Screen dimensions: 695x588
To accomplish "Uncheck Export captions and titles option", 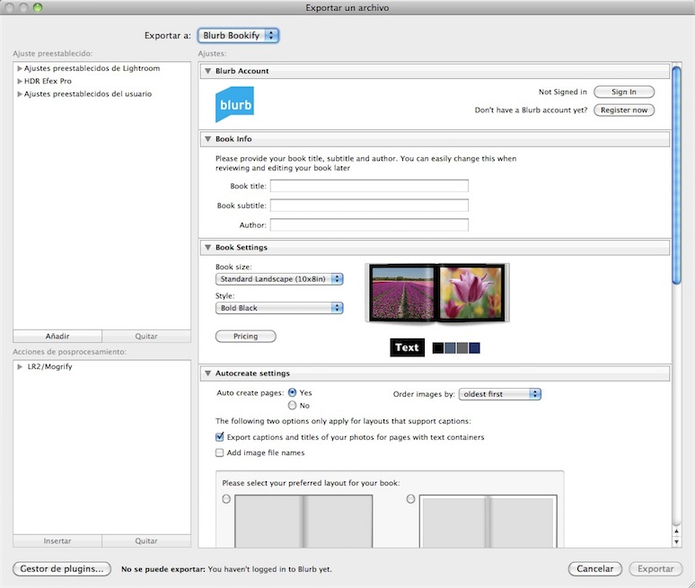I will tap(219, 437).
